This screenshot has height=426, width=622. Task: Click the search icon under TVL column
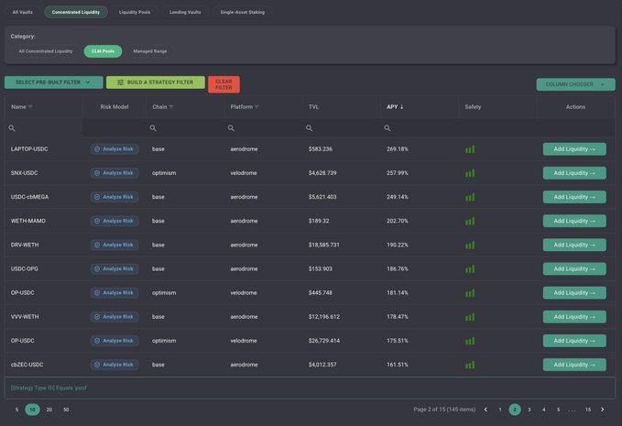309,128
